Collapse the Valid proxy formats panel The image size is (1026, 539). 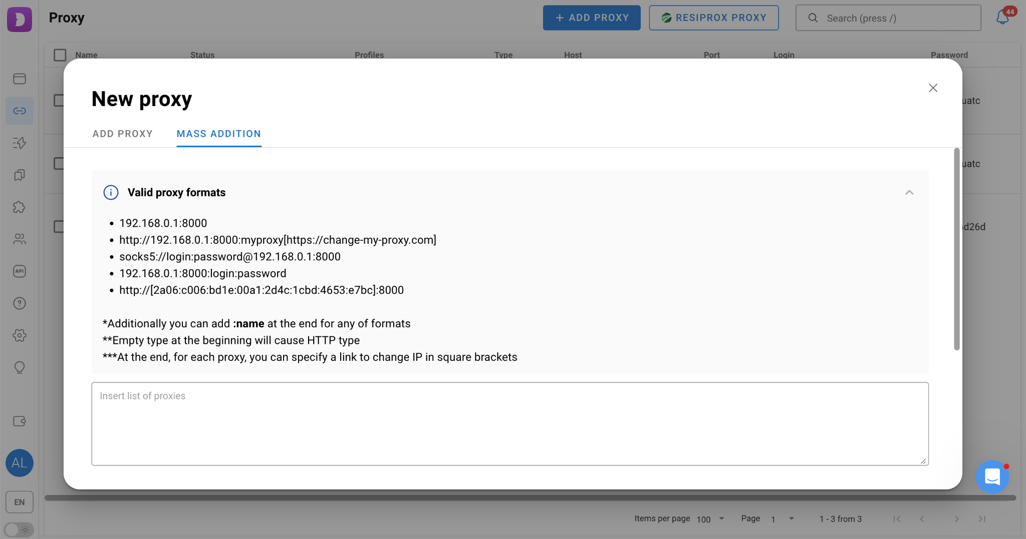(909, 193)
